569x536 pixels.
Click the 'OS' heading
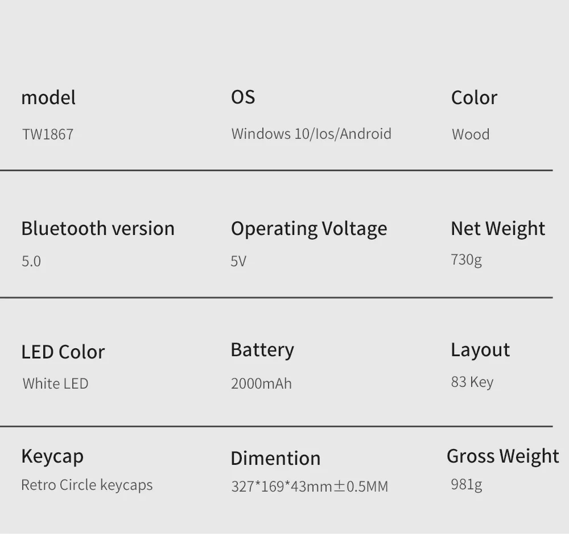click(243, 97)
